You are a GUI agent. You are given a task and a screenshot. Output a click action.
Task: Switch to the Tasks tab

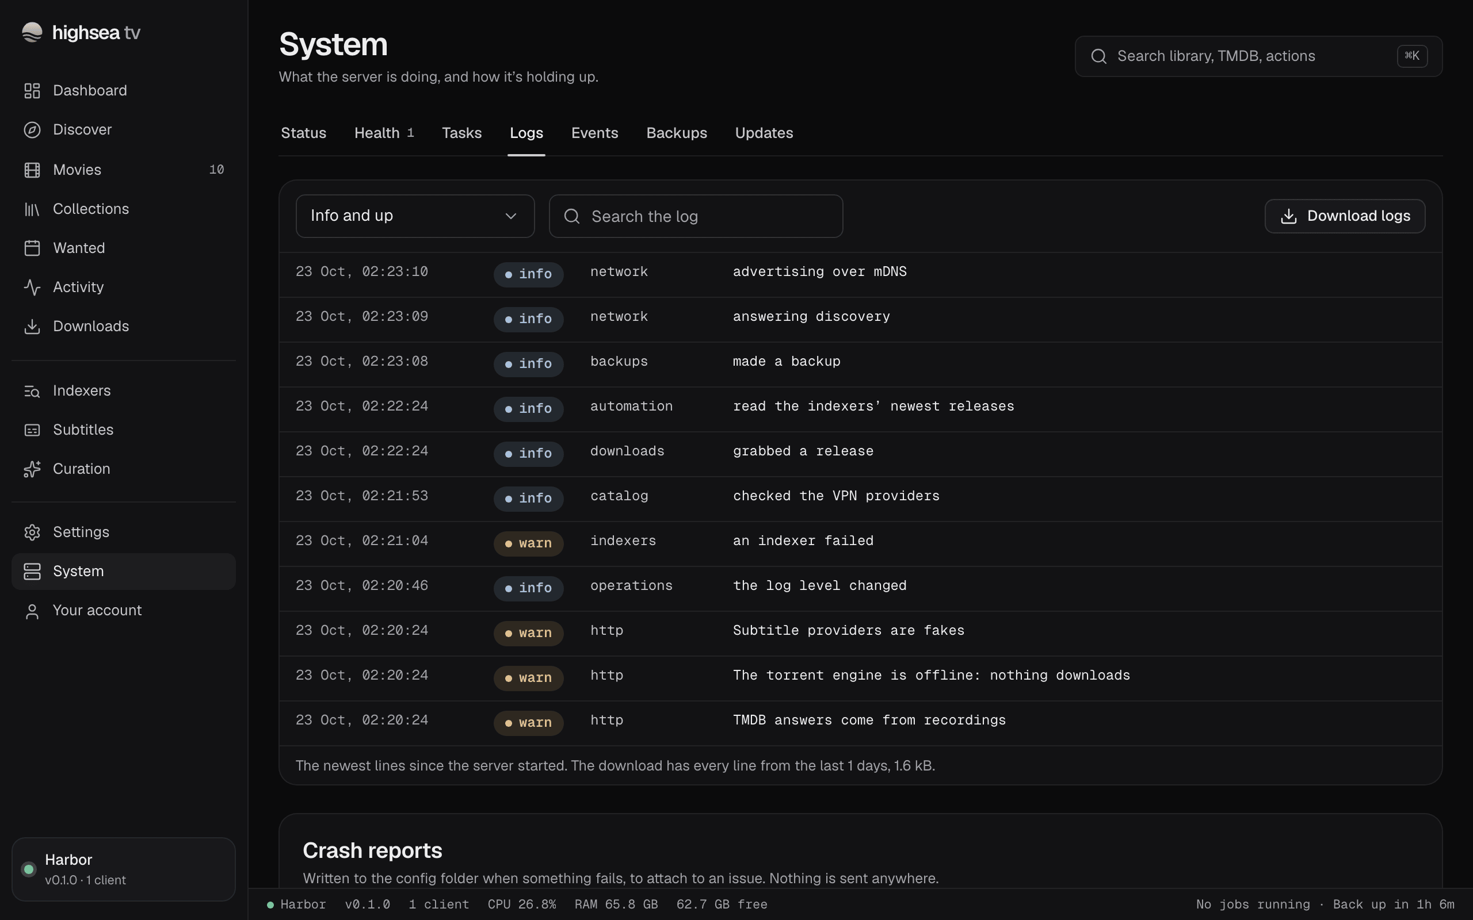click(461, 133)
